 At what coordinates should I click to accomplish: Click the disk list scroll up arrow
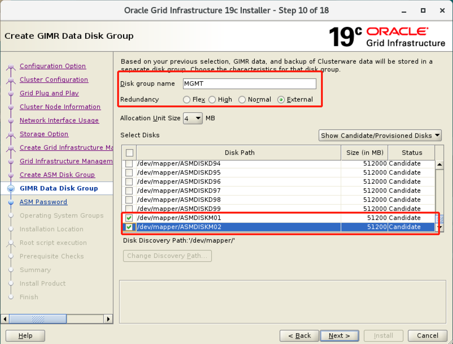(x=439, y=164)
